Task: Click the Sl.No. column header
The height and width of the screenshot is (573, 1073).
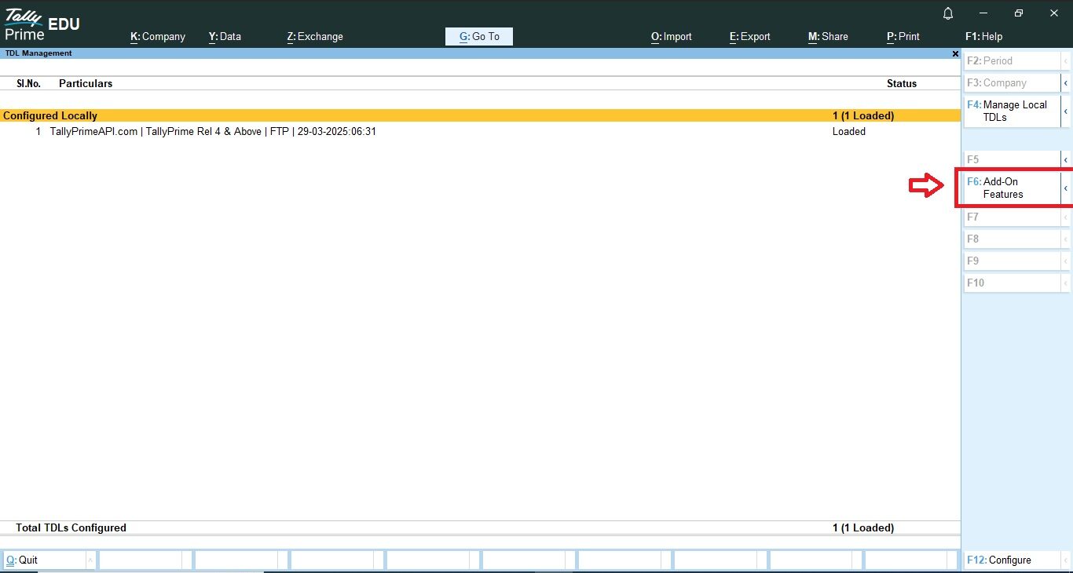Action: pyautogui.click(x=28, y=83)
